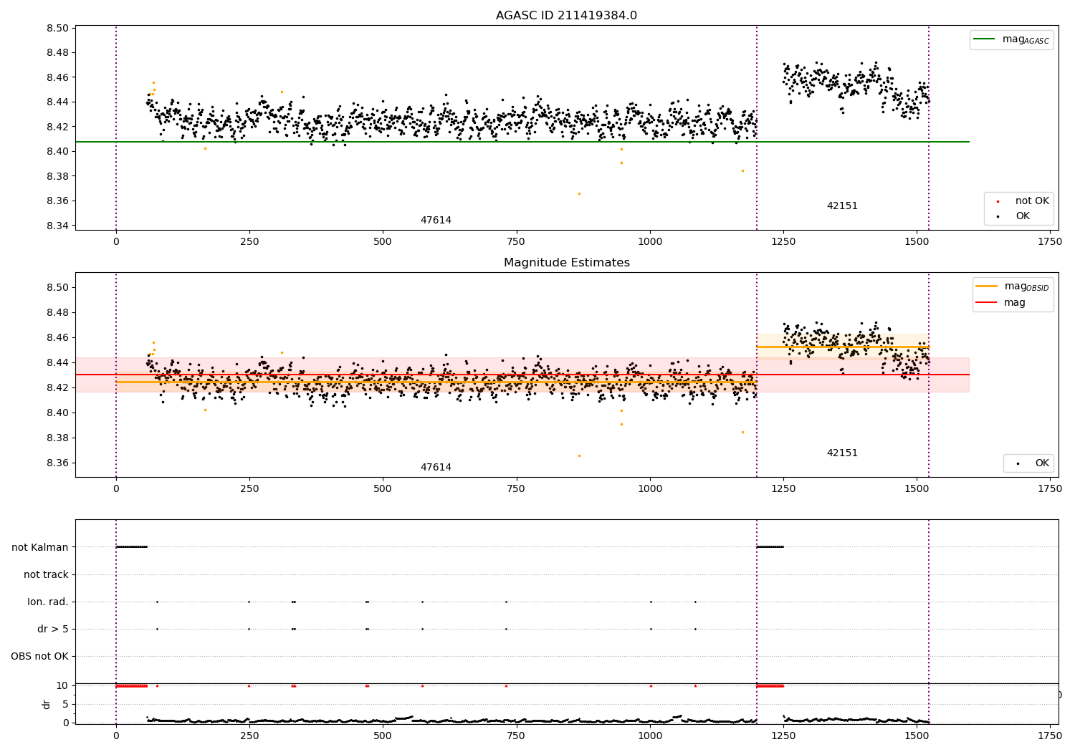
Task: Click the "not Kalman" row label
Action: pyautogui.click(x=40, y=547)
